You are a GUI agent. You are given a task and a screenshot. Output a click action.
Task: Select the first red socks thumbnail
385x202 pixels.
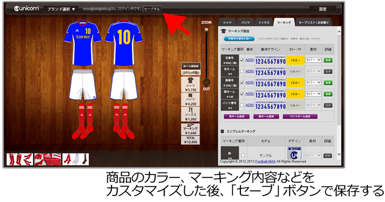pyautogui.click(x=20, y=159)
